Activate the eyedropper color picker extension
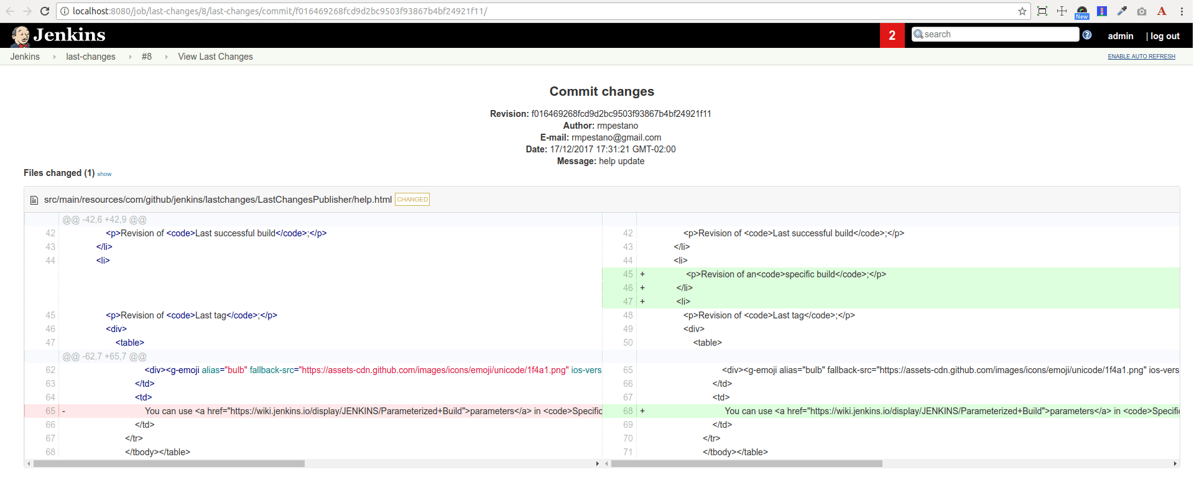 tap(1122, 11)
